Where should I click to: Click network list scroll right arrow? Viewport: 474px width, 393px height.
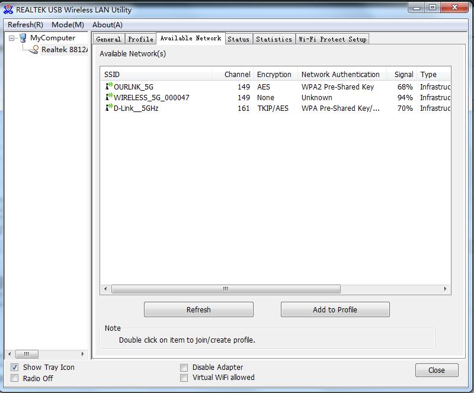(446, 289)
